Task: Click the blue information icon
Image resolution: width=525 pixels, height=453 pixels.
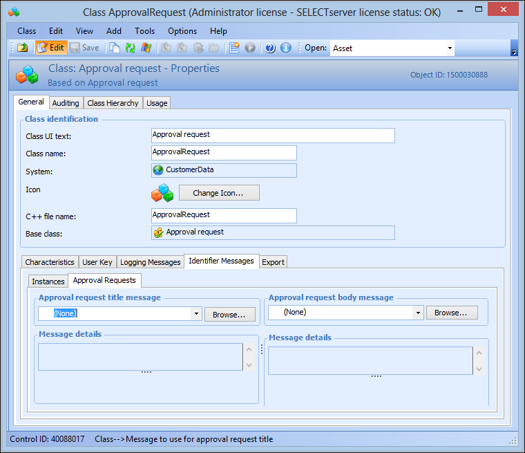Action: click(285, 48)
